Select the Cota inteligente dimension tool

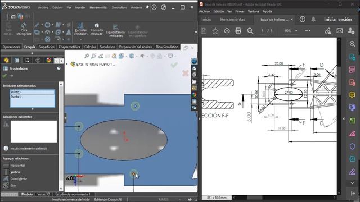(24, 29)
